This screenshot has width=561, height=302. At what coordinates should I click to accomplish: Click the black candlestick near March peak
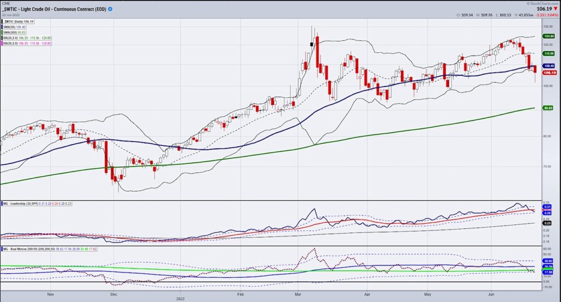[x=312, y=44]
